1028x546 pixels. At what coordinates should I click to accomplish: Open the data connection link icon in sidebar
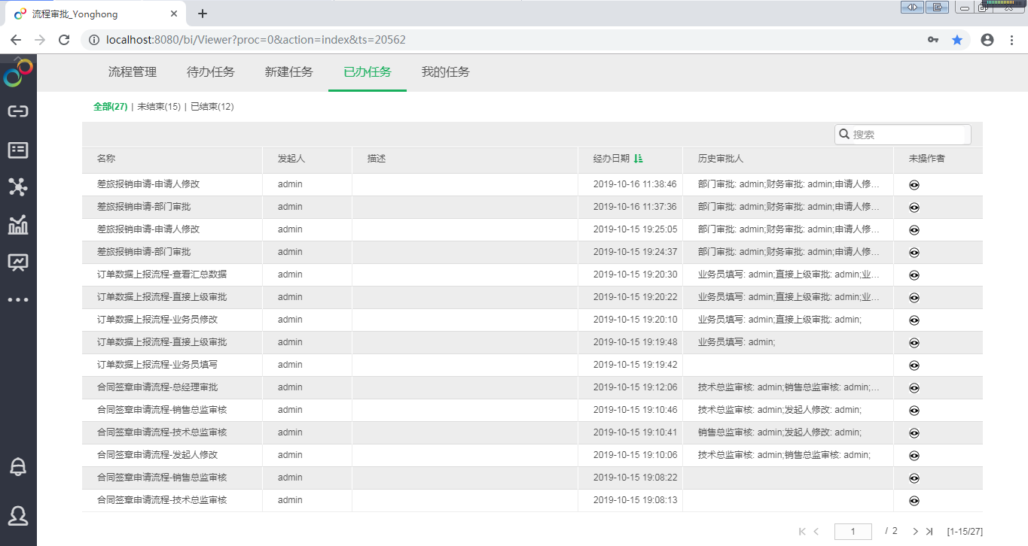coord(18,111)
